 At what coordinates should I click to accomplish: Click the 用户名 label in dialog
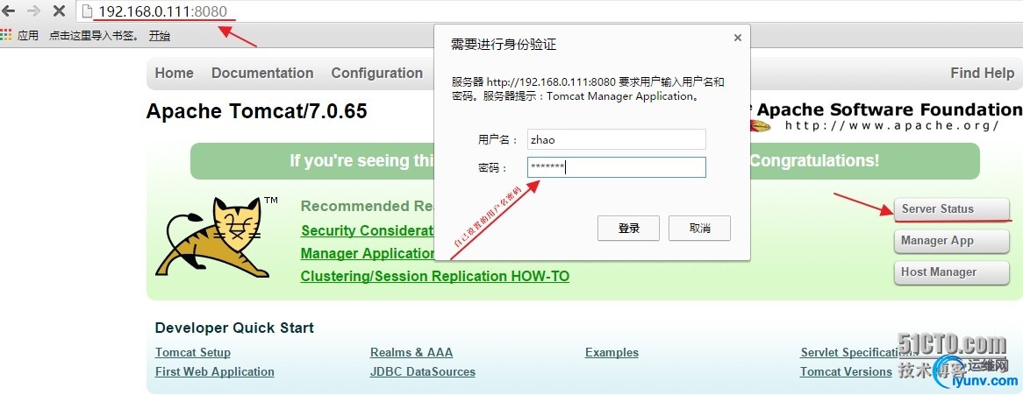point(497,139)
